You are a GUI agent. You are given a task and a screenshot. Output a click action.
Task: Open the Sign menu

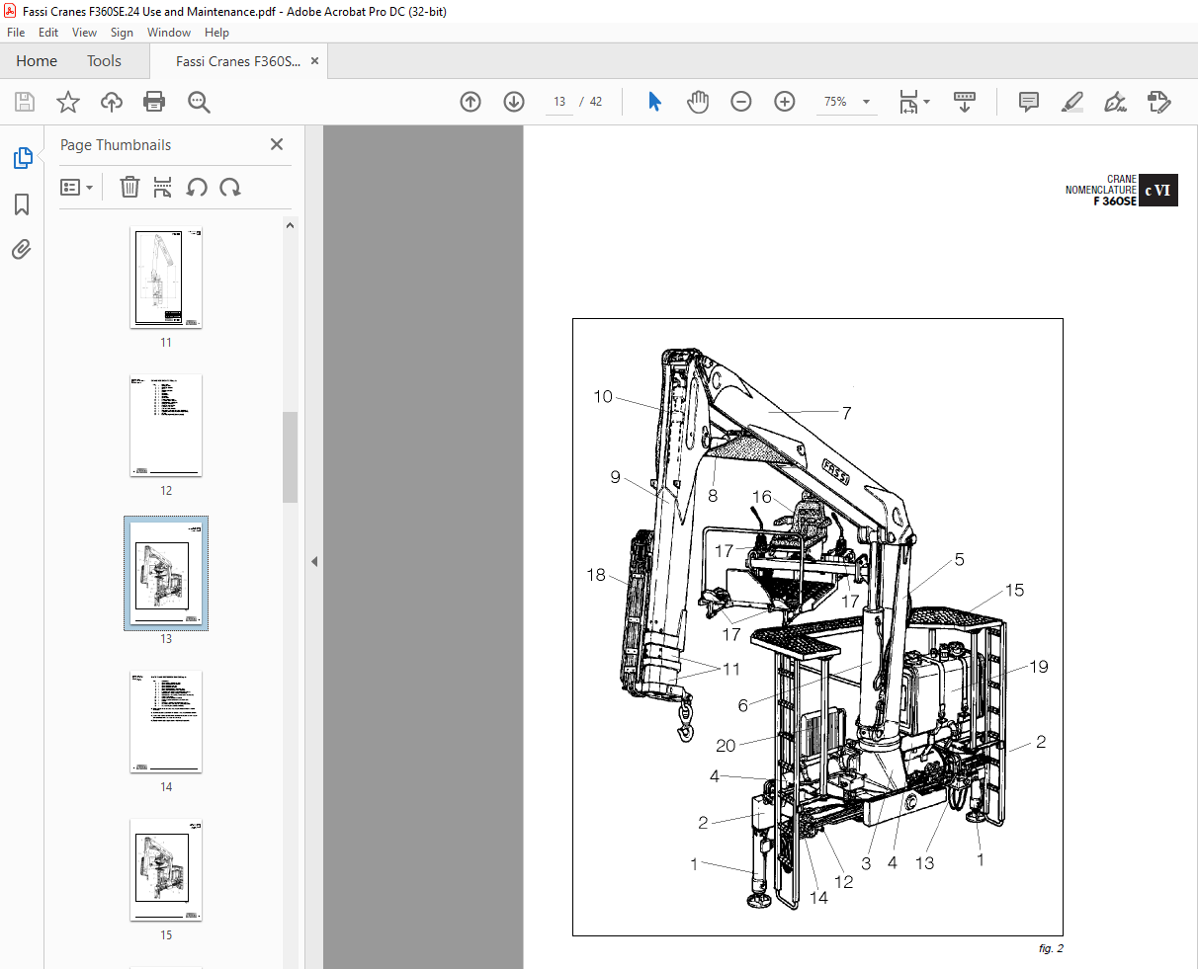tap(122, 33)
